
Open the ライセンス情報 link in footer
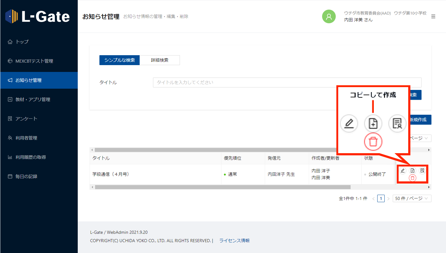234,241
